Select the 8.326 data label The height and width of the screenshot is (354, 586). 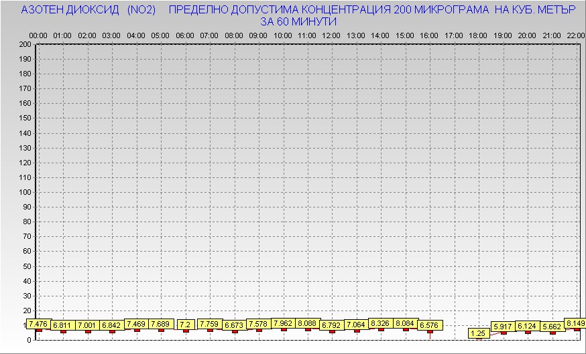pos(381,323)
